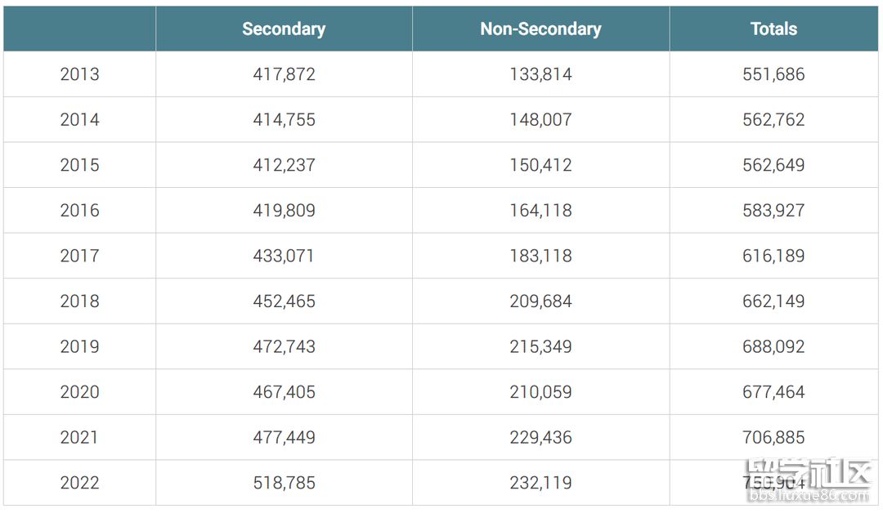The height and width of the screenshot is (513, 883).
Task: Click the Non-Secondary column header
Action: [540, 29]
